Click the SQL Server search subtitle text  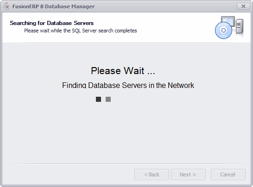tap(81, 31)
